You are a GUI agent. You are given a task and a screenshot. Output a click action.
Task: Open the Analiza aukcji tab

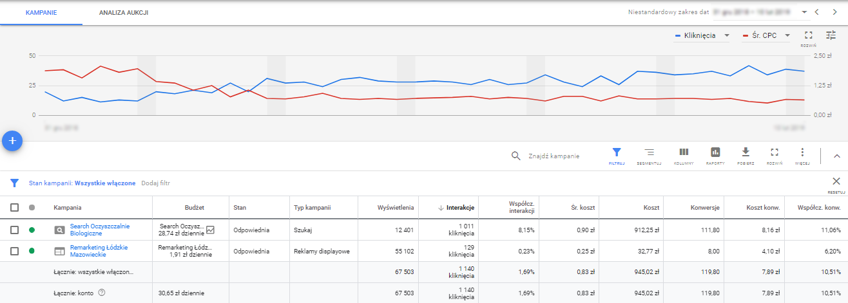tap(124, 12)
